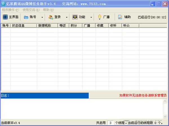Click the 主界面 main interface icon
The width and height of the screenshot is (169, 126).
5,17
